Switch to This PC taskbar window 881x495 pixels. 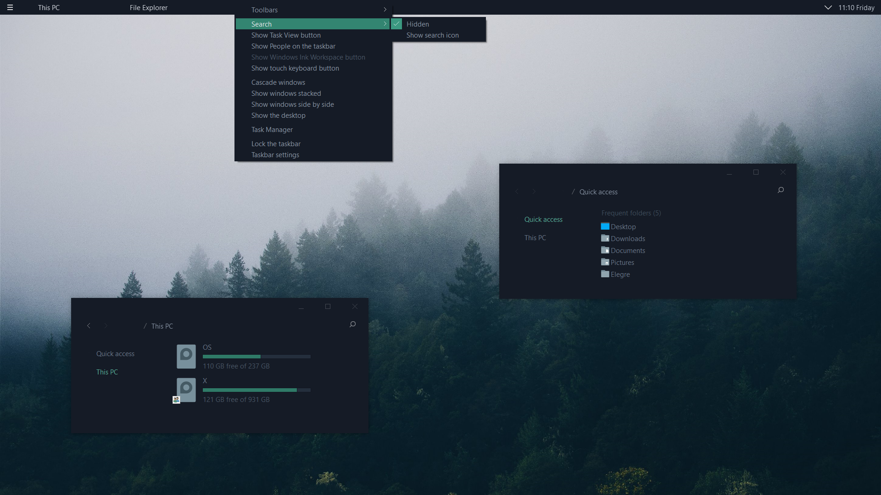[49, 8]
